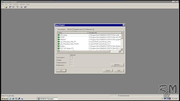Open the View menu
The image size is (180, 101).
click(11, 4)
